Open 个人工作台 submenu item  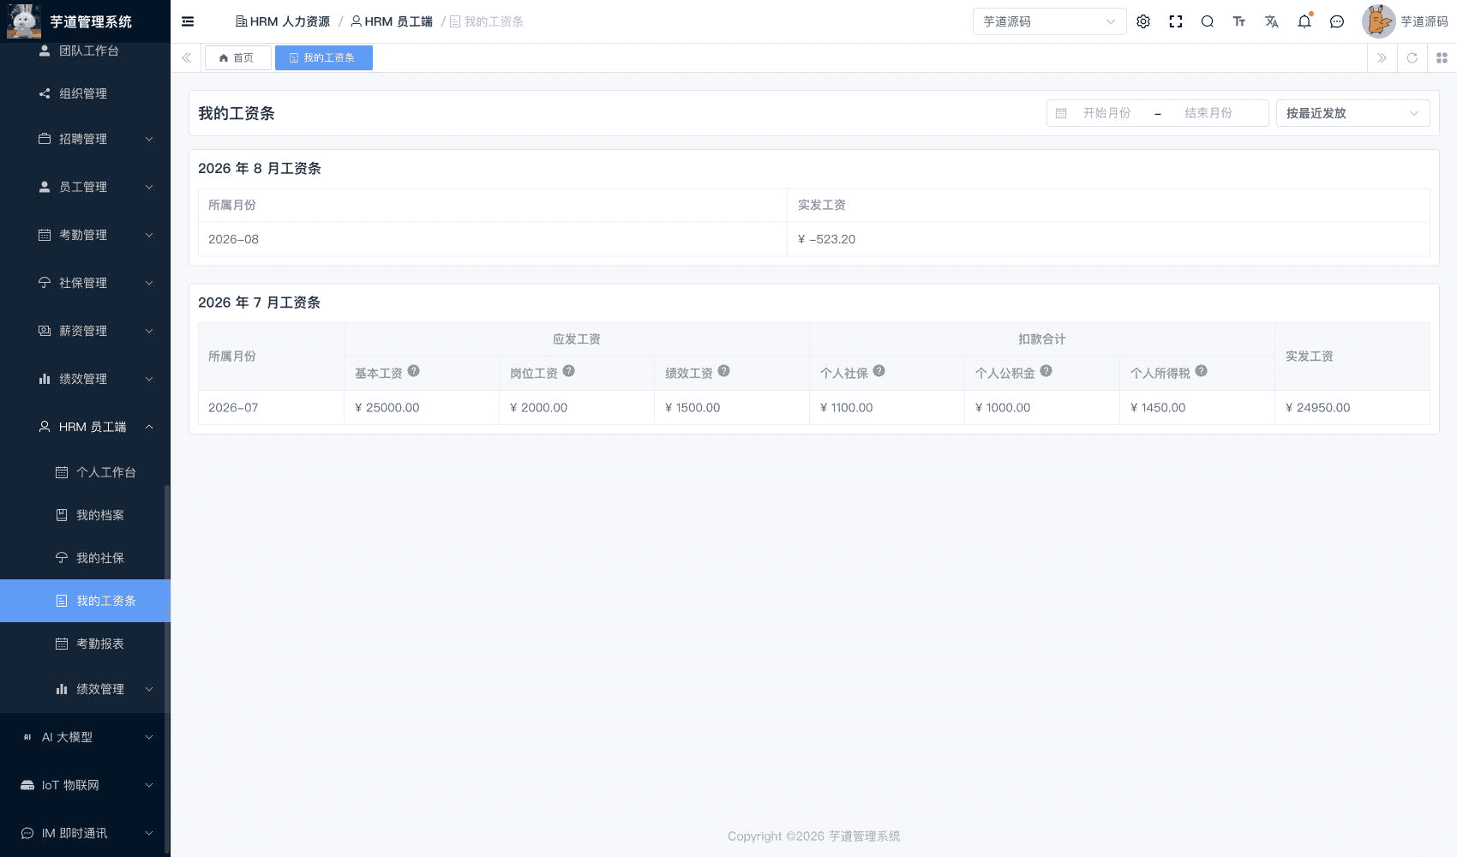pos(85,472)
